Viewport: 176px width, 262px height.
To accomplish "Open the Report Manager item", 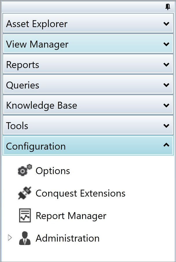I will pos(71,216).
